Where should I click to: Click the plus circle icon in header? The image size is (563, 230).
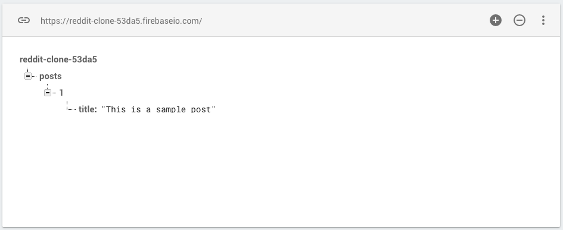(496, 20)
